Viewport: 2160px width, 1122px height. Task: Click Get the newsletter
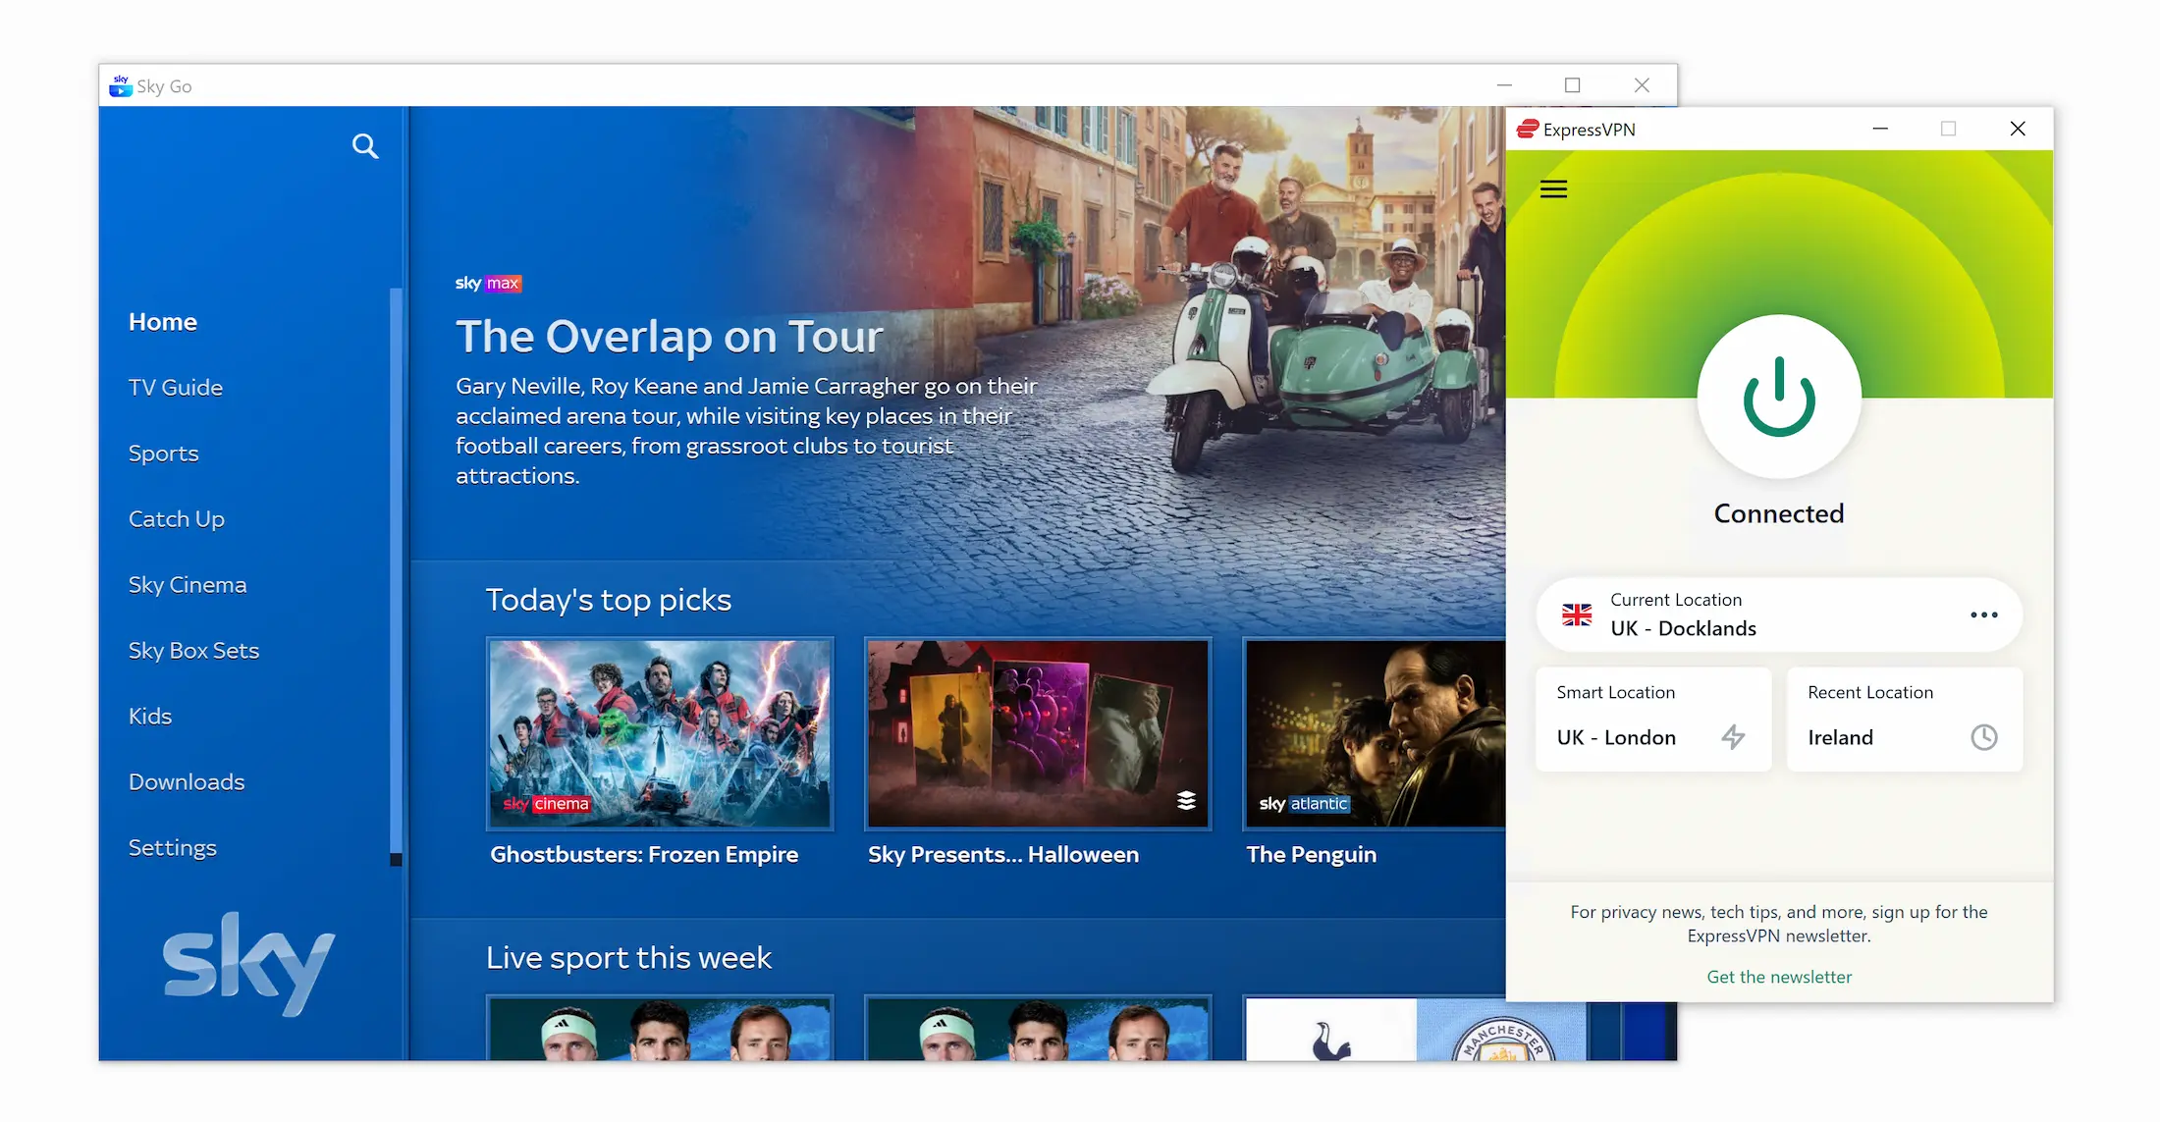tap(1778, 977)
